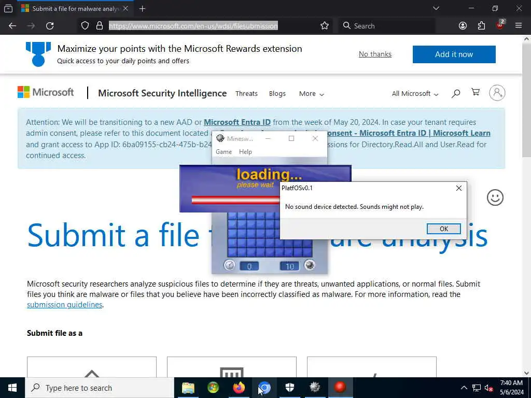Screen dimensions: 531x398
Task: Expand the More navigation dropdown
Action: tap(311, 93)
